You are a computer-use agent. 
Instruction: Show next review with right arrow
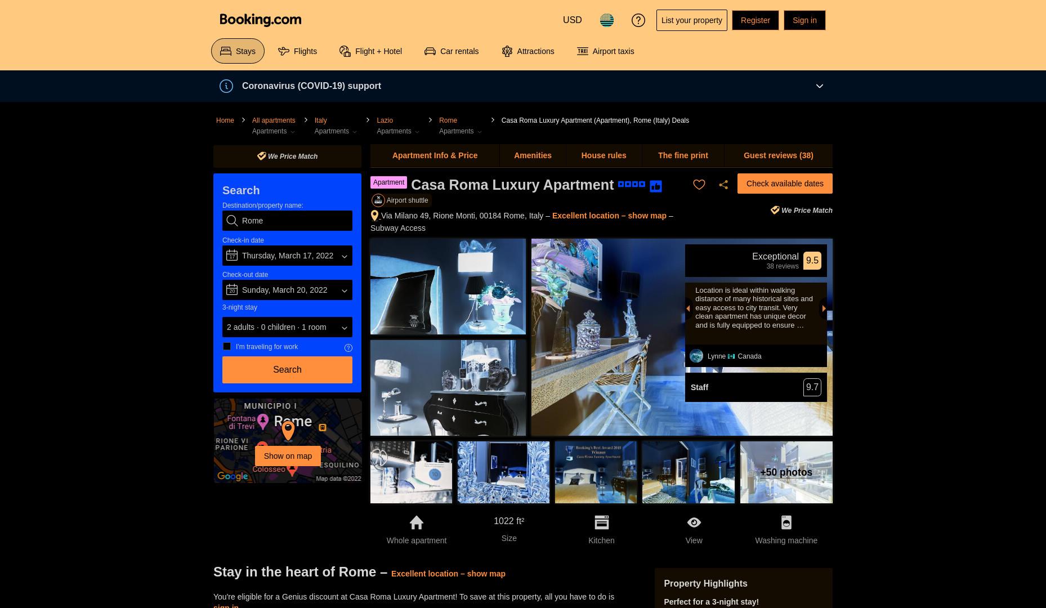coord(824,309)
